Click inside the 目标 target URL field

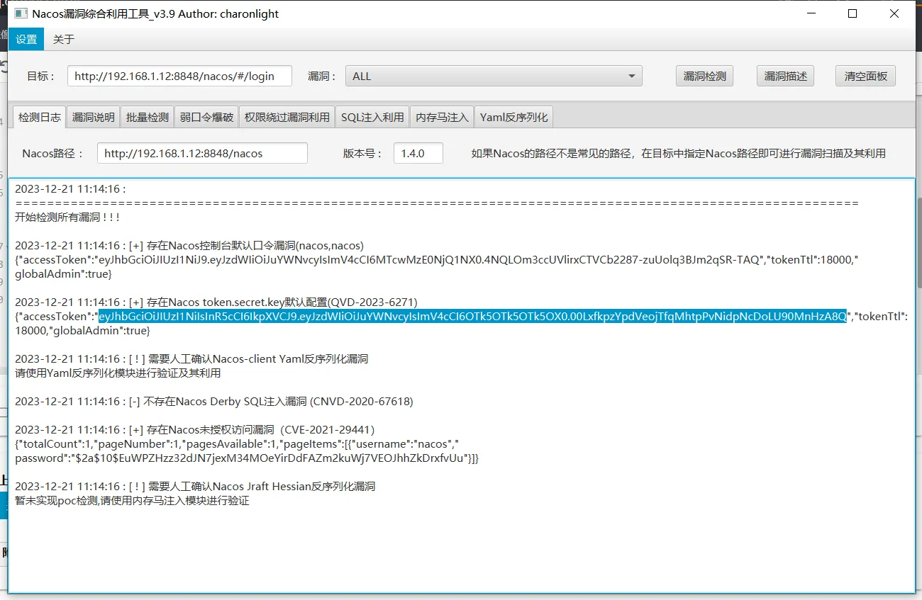(179, 76)
